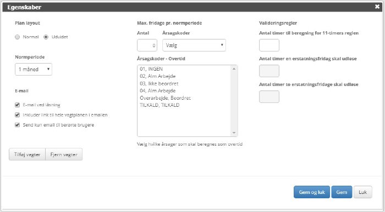385x212 pixels.
Task: Toggle Inkluder link til hele vagtplanen checkbox
Action: 17,115
